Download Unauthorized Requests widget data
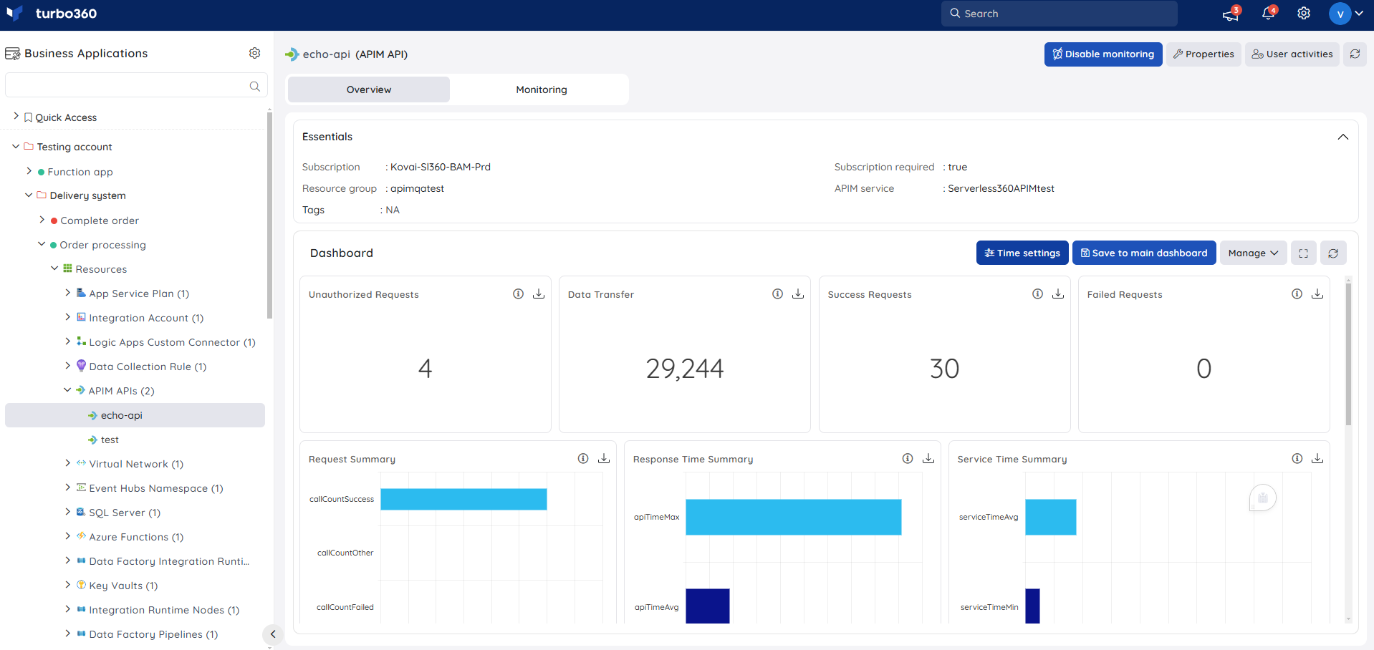Viewport: 1374px width, 650px height. [539, 294]
